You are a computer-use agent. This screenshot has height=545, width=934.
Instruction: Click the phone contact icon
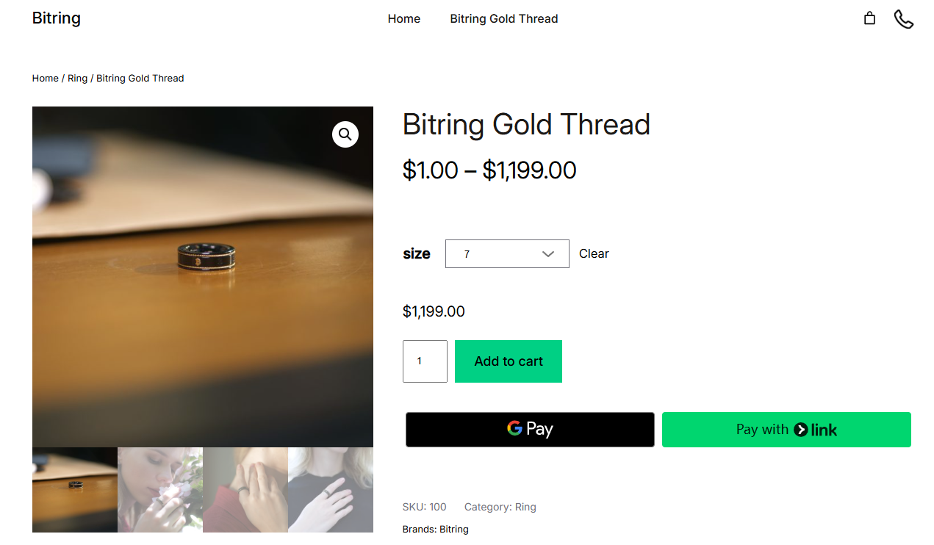(x=903, y=19)
